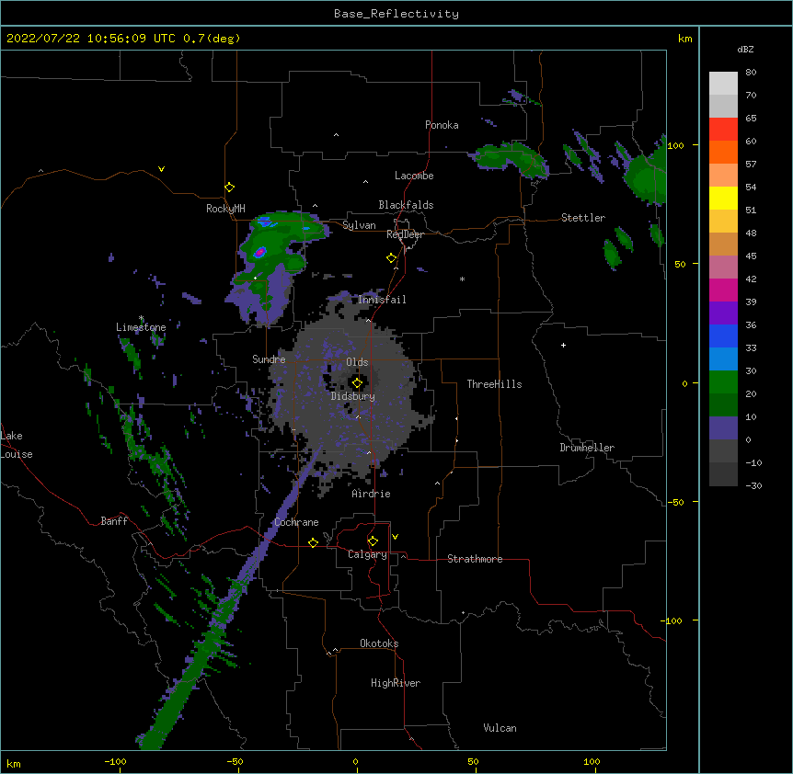This screenshot has height=774, width=793.
Task: Click the bright green 20-30 dBZ legend swatch
Action: click(723, 382)
